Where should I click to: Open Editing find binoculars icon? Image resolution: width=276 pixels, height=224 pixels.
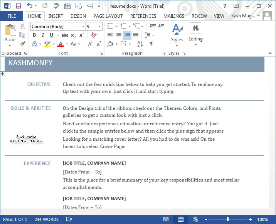point(195,28)
